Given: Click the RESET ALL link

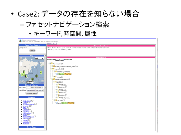Looking at the screenshot, I should pyautogui.click(x=52, y=44).
